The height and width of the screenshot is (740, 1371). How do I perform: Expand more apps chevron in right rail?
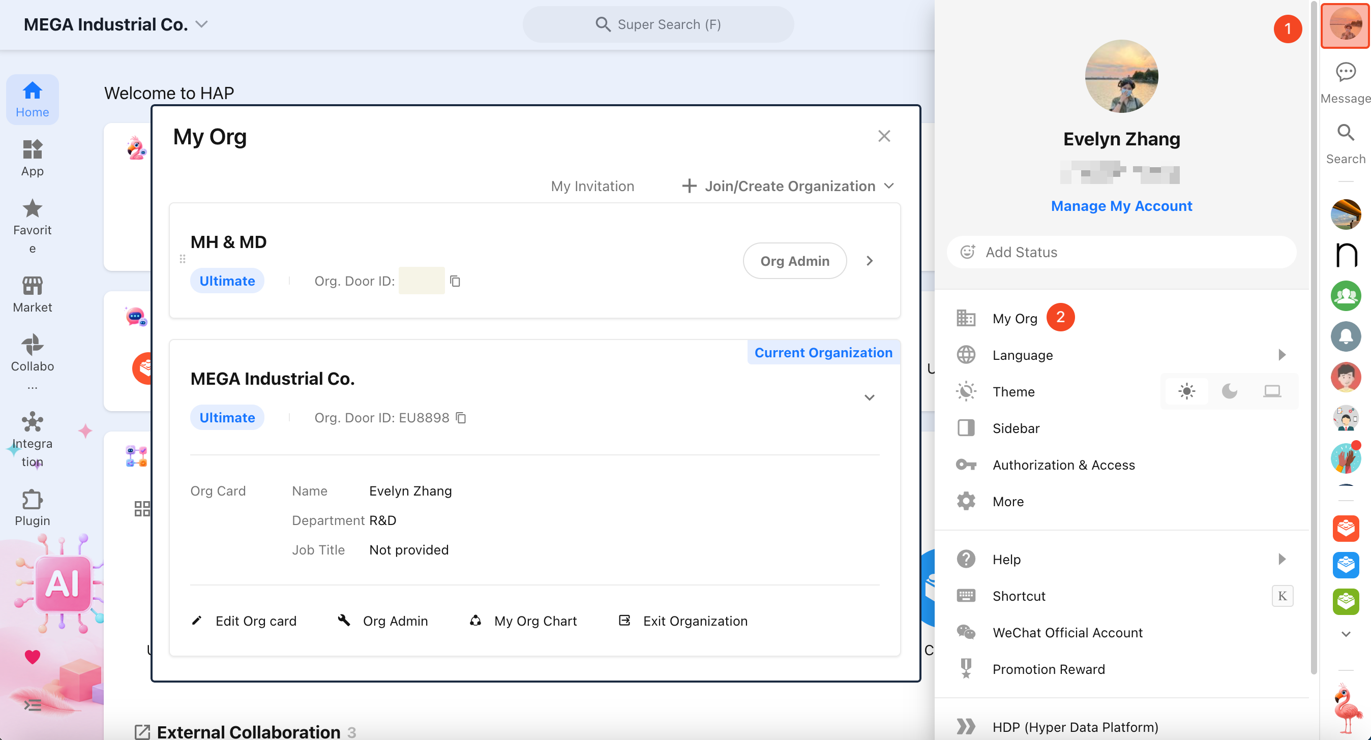[1346, 634]
